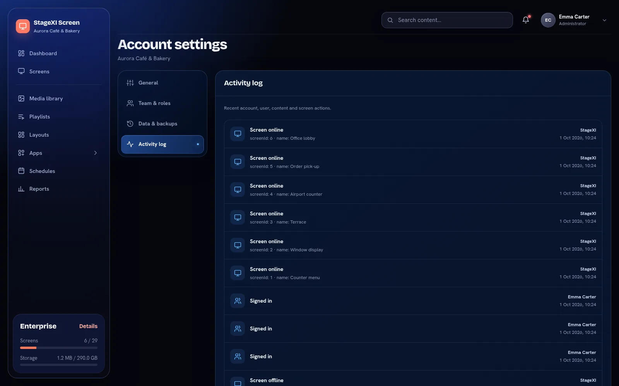Click the Activity log pulse icon

point(130,144)
